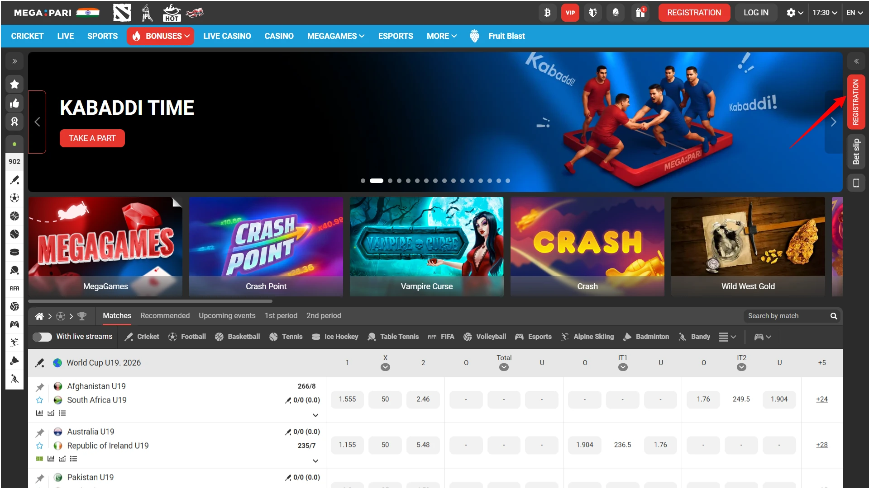Click the Bitcoin payments icon
This screenshot has height=488, width=869.
[547, 13]
